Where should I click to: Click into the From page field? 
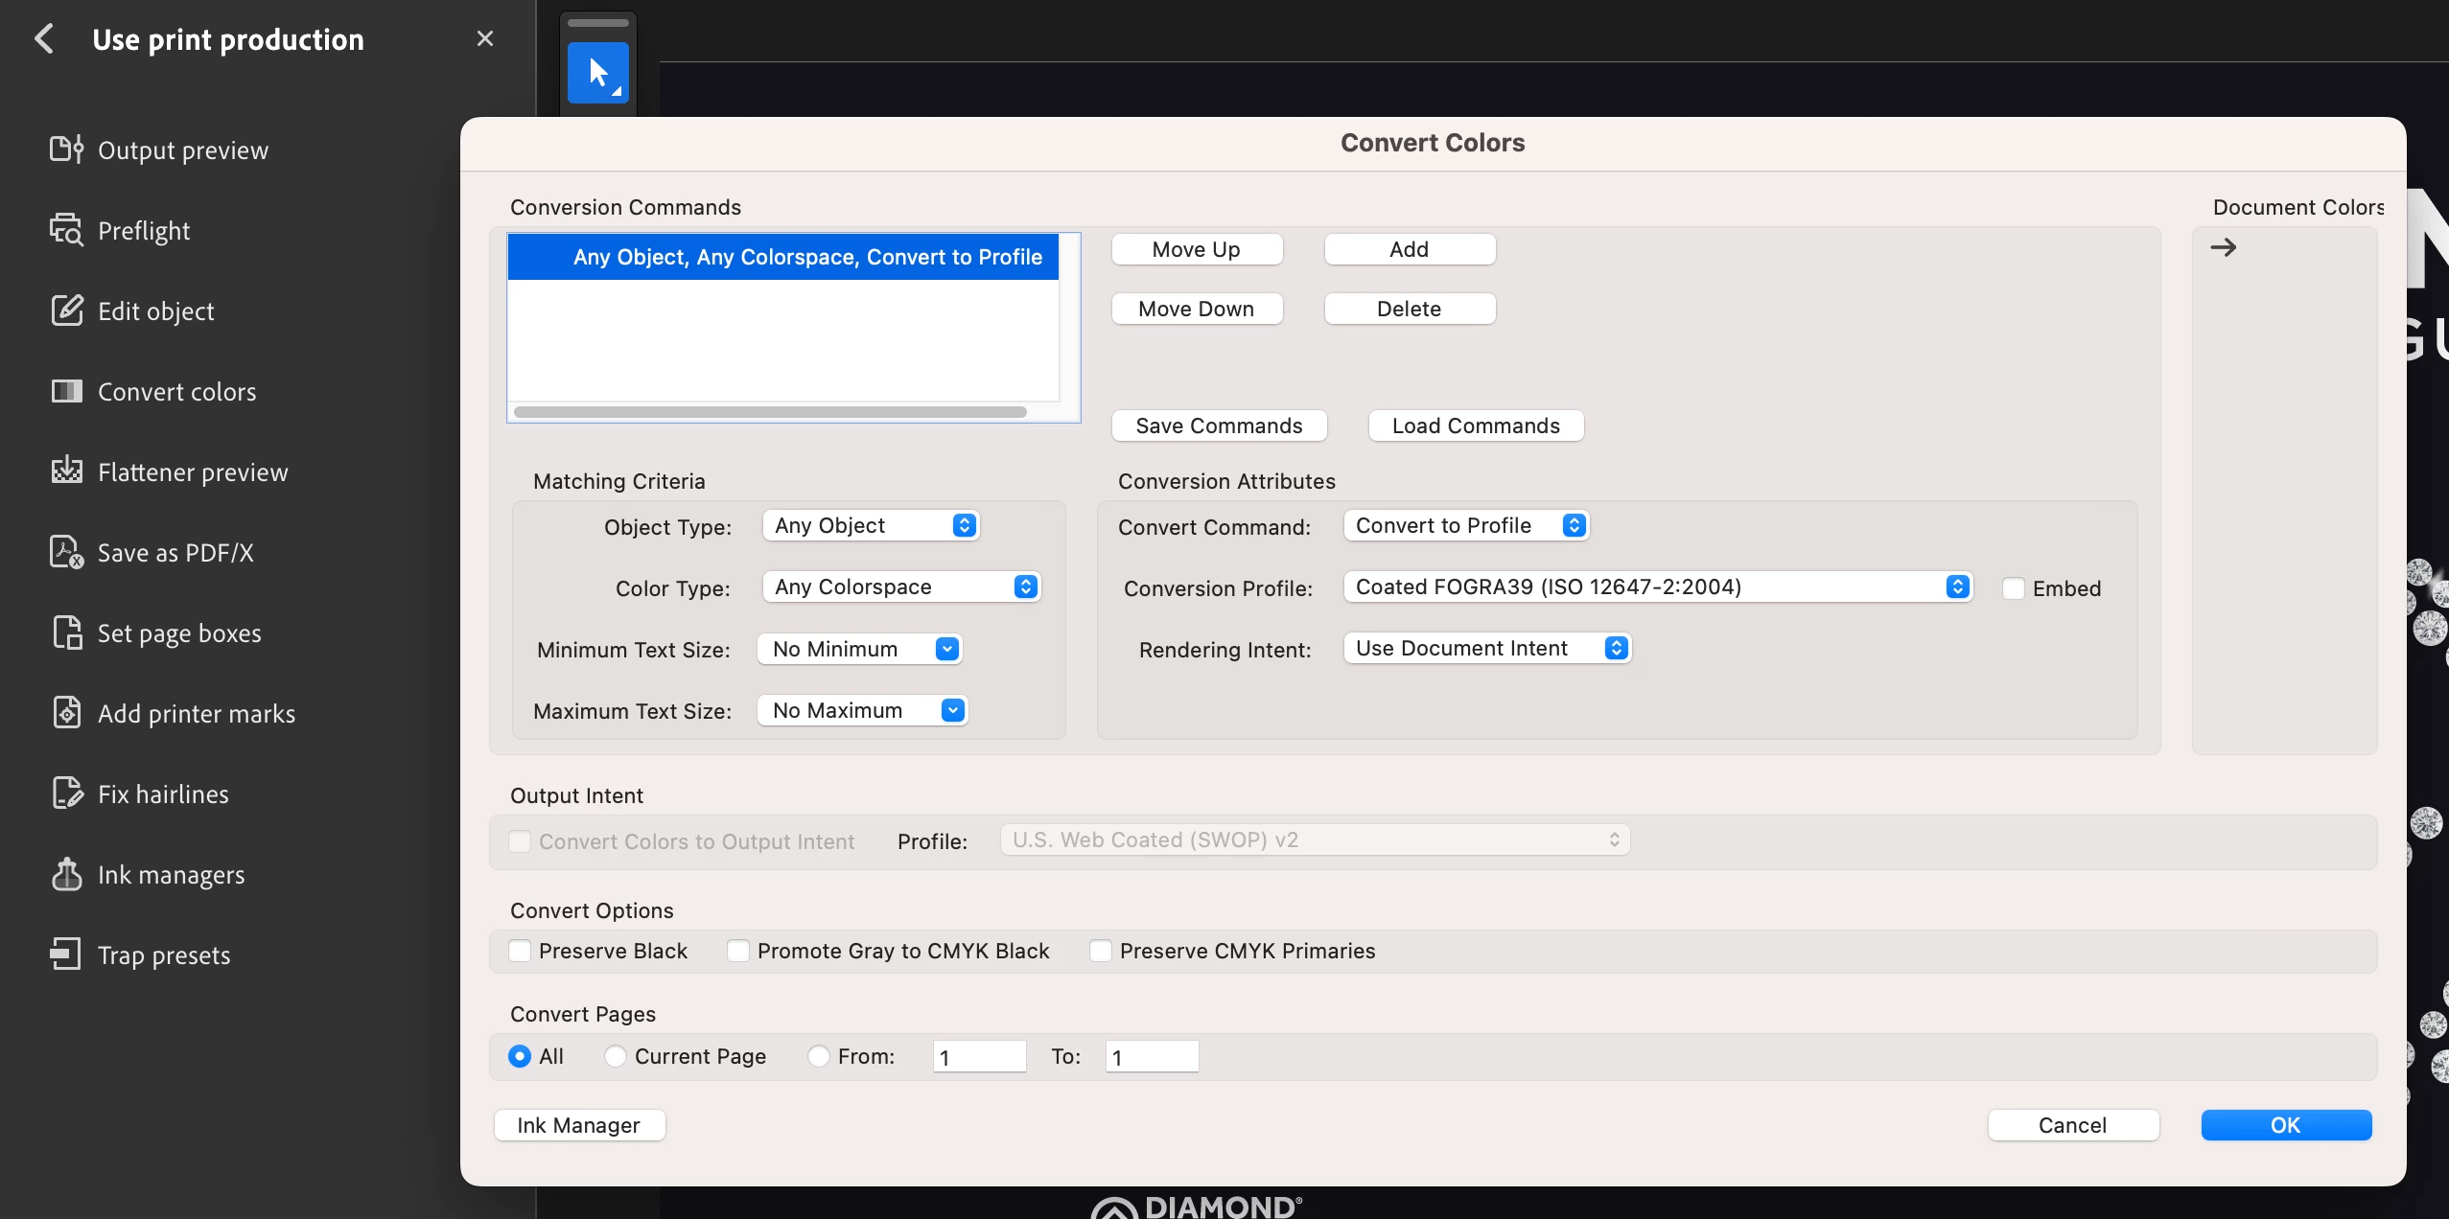pos(978,1056)
